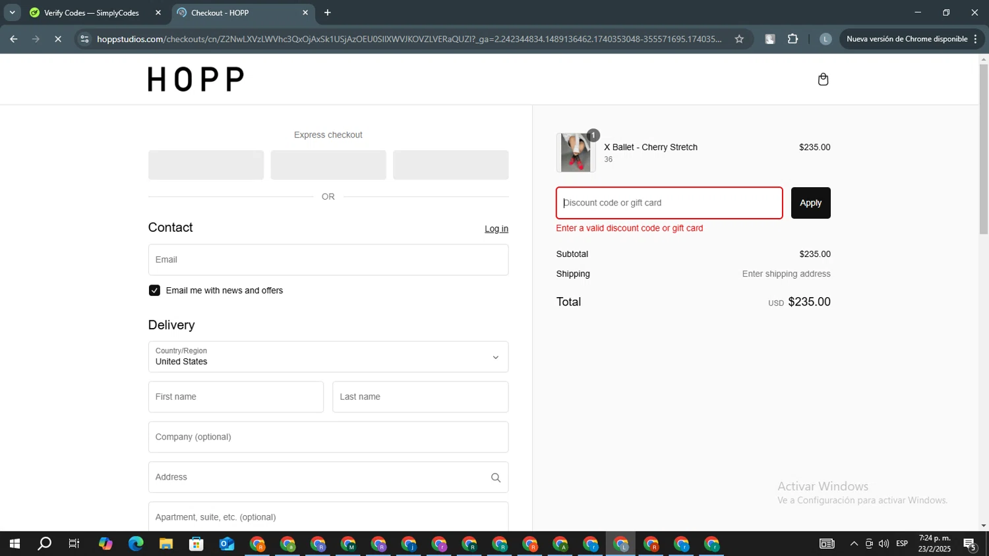Viewport: 989px width, 556px height.
Task: Focus the discount code or gift card field
Action: click(x=669, y=203)
